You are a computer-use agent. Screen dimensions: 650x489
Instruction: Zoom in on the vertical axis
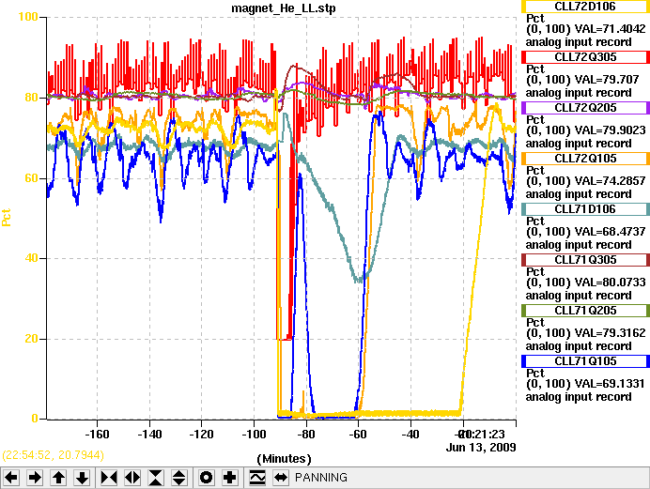coord(156,478)
